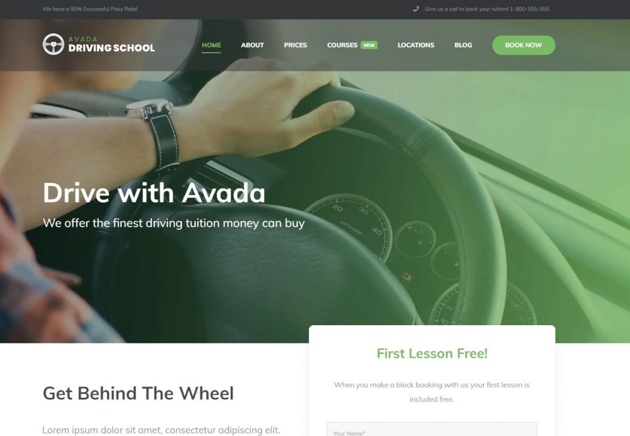This screenshot has width=630, height=436.
Task: Click the steering wheel logo icon
Action: (x=53, y=44)
